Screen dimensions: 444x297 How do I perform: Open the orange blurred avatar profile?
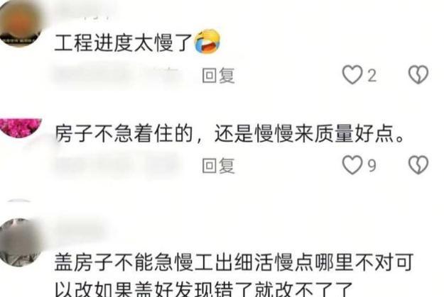(x=20, y=23)
